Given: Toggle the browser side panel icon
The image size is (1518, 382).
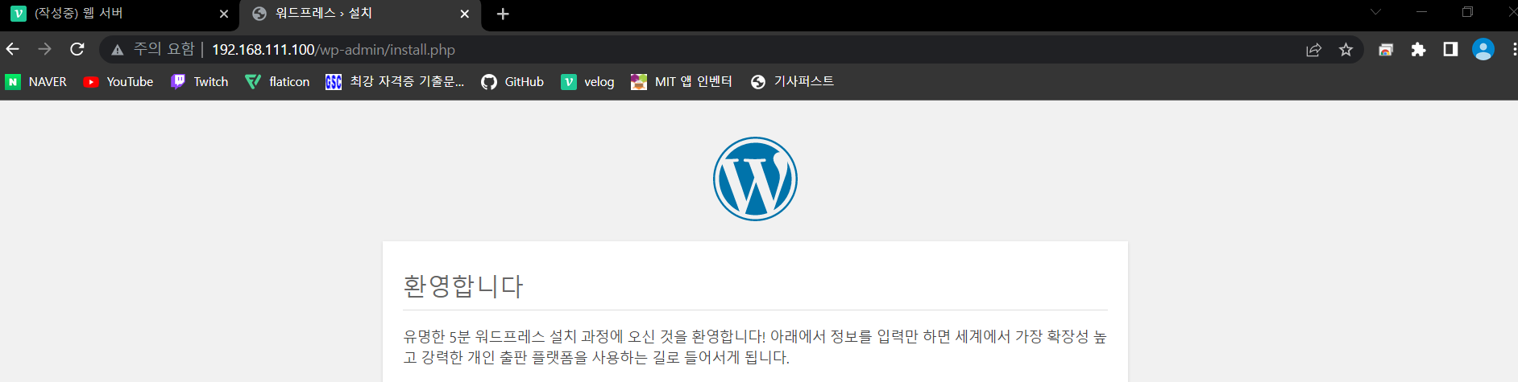Looking at the screenshot, I should pyautogui.click(x=1450, y=50).
